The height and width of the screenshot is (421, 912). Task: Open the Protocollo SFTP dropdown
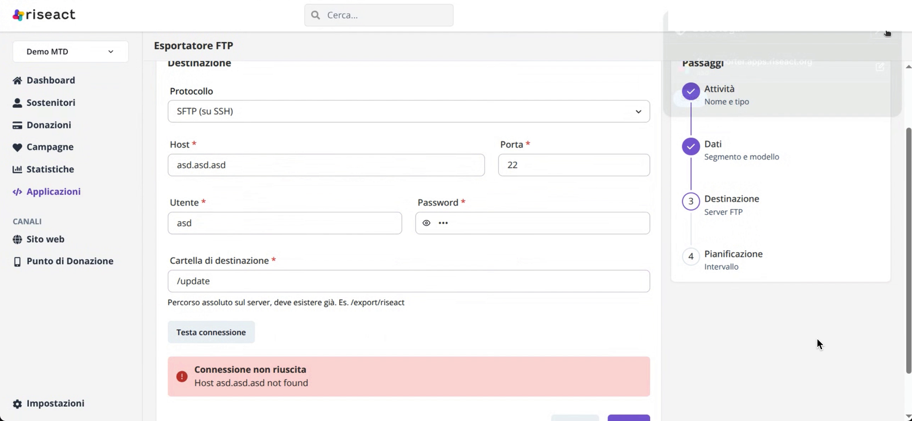click(409, 112)
